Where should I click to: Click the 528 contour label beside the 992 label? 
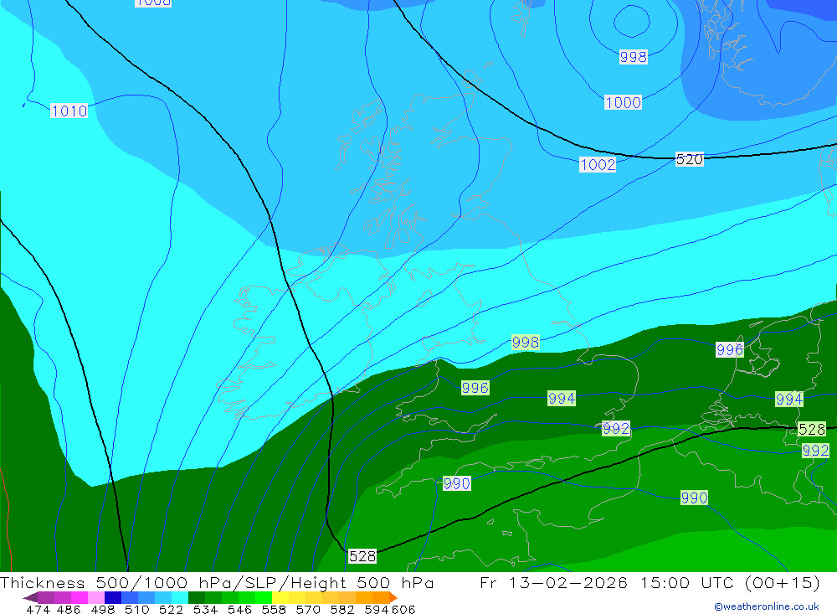[811, 429]
